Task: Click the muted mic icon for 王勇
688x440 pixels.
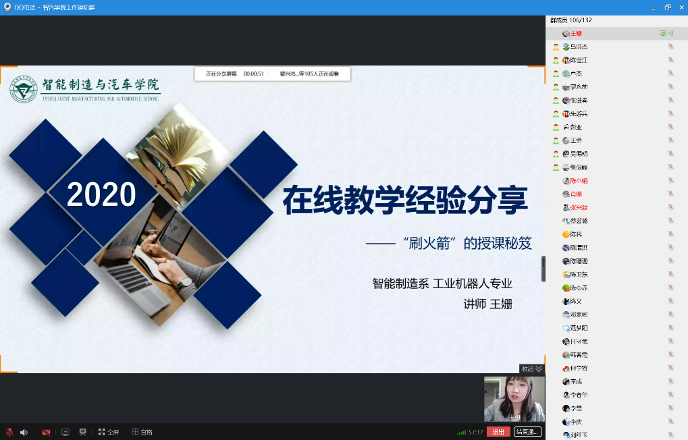Action: click(670, 140)
